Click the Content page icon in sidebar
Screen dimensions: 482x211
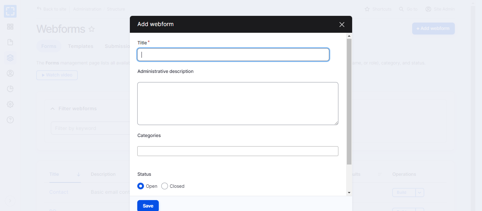point(10,42)
